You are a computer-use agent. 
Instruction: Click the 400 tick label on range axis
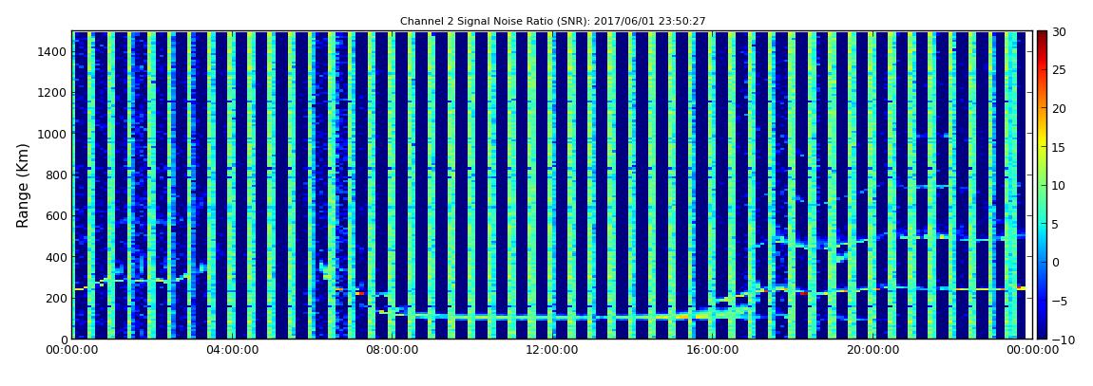point(56,257)
